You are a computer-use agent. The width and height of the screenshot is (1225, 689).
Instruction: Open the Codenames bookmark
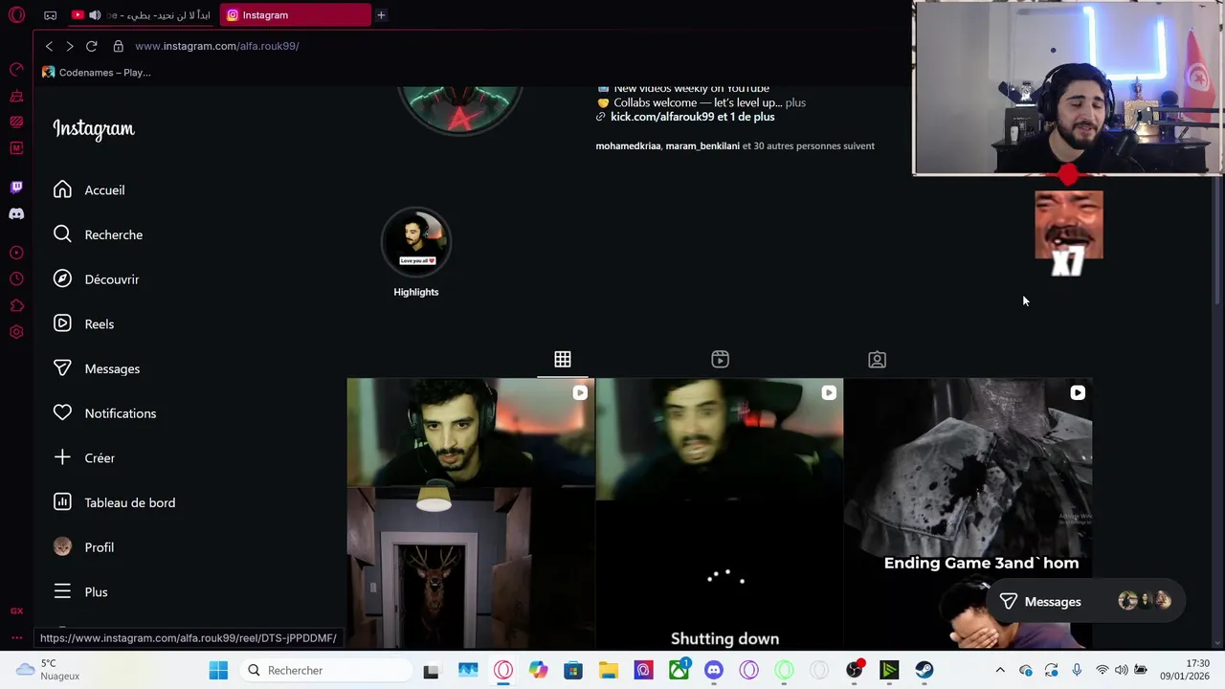[96, 73]
